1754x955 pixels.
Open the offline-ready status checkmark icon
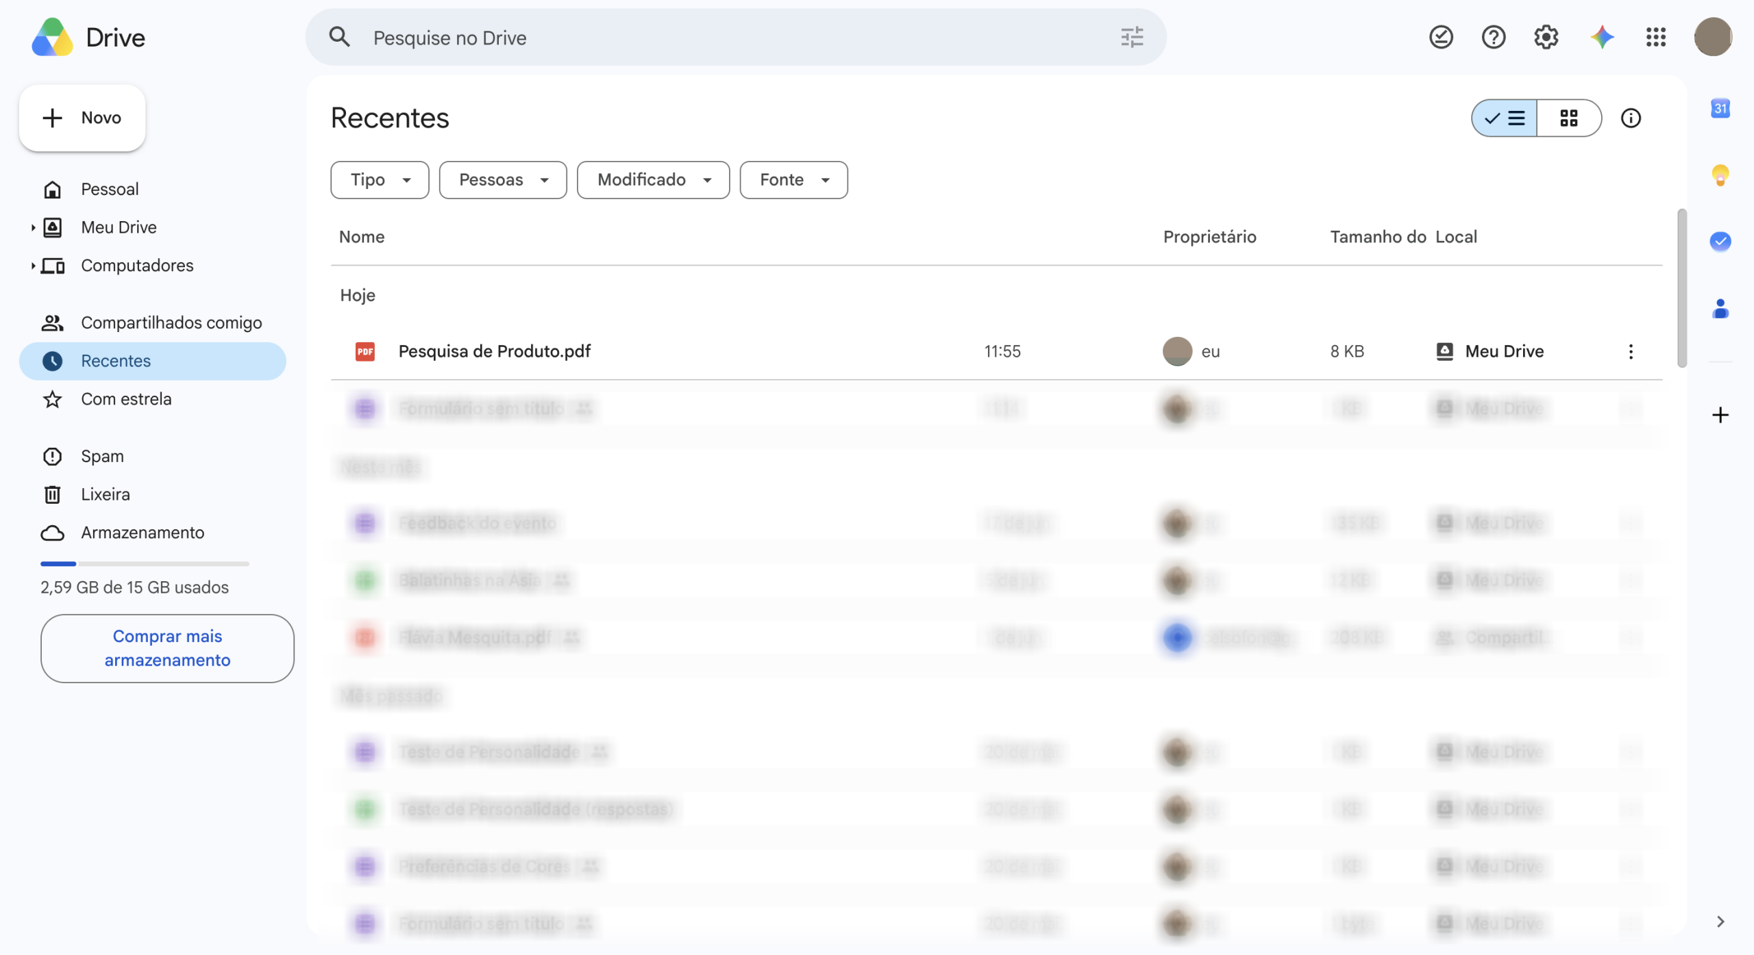[1441, 37]
